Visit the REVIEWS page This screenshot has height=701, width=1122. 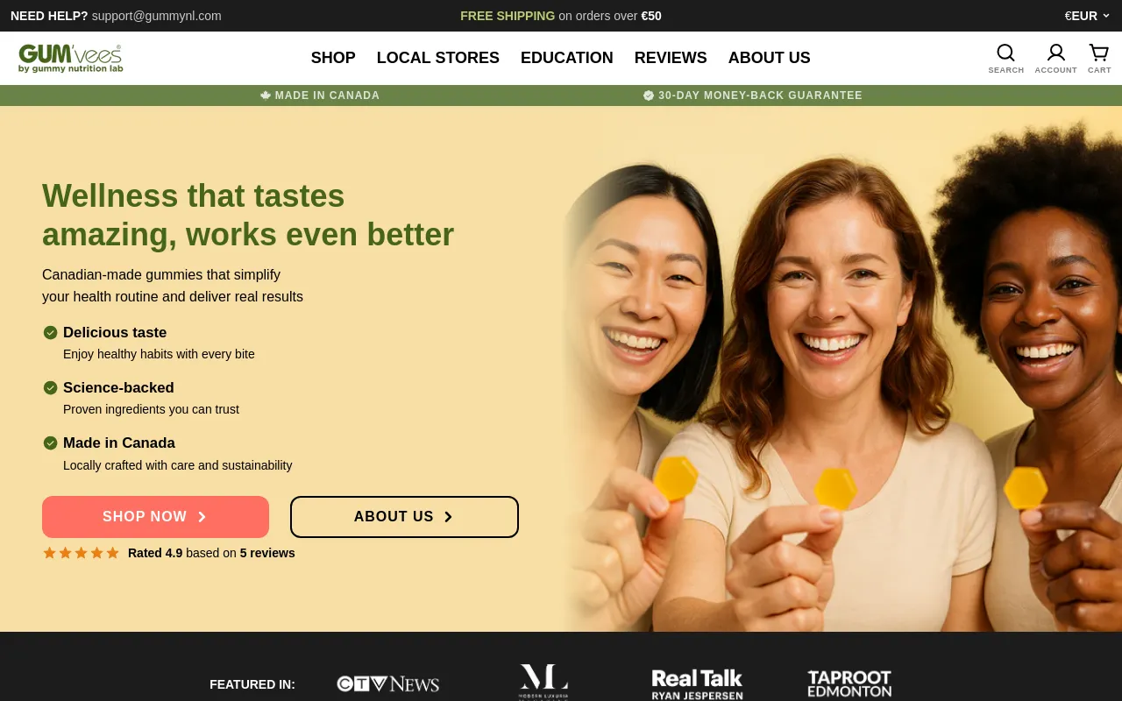tap(671, 58)
